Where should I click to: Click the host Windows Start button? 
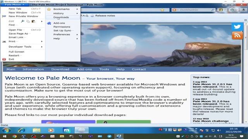[5, 136]
